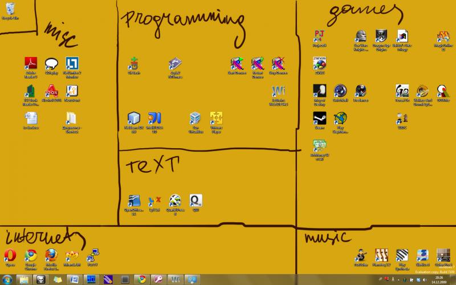Open the VMware Player yellow shortcut
This screenshot has height=285, width=456.
(216, 119)
